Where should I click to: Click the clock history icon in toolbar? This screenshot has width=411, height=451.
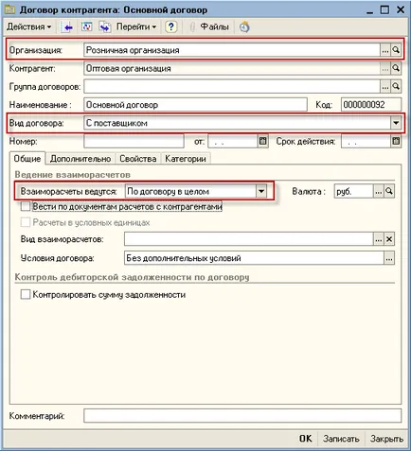244,27
